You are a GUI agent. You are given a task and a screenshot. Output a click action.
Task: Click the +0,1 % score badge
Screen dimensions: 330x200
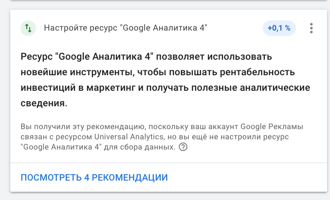pyautogui.click(x=279, y=28)
